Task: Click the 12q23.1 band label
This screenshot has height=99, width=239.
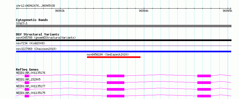Action: point(22,23)
